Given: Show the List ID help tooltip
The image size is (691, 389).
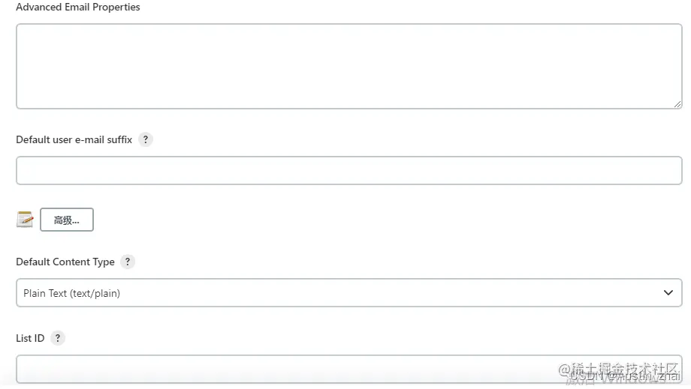Looking at the screenshot, I should pos(57,339).
